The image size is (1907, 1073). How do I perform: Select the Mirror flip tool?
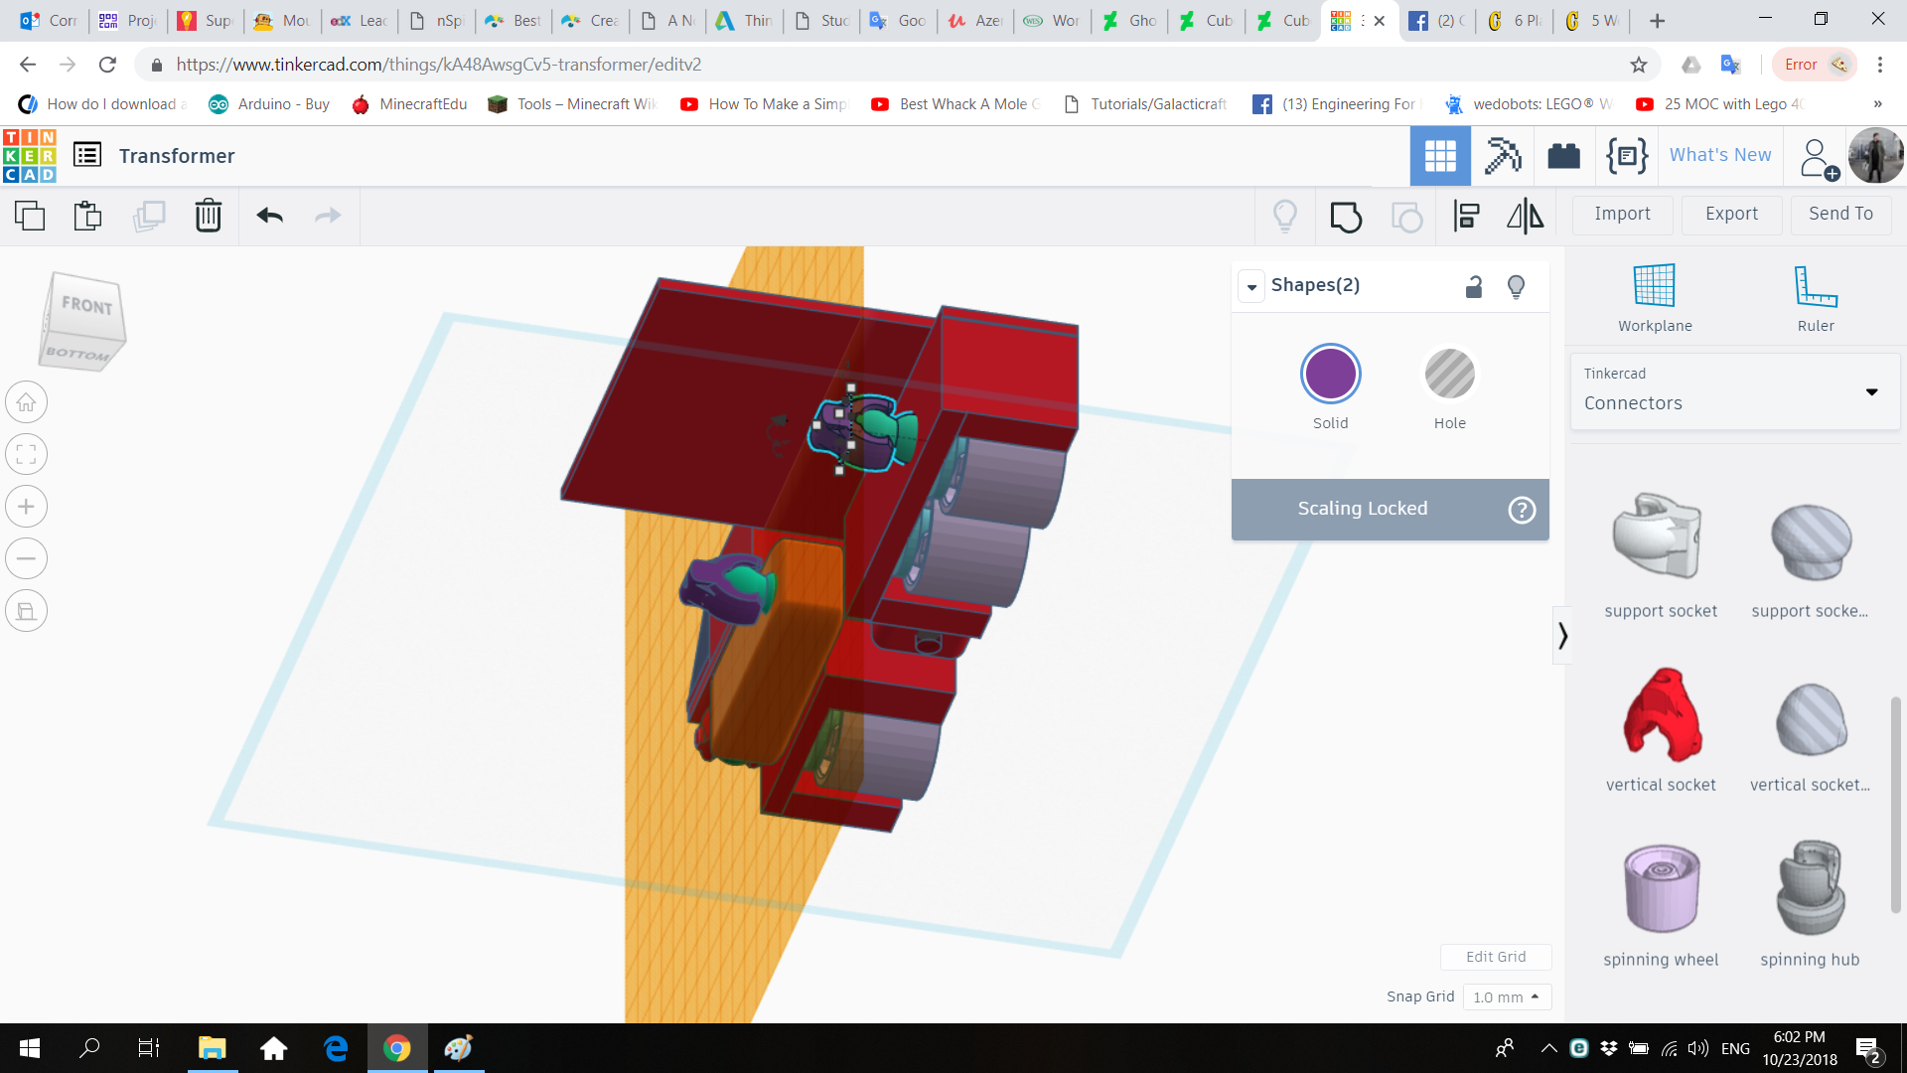point(1525,217)
